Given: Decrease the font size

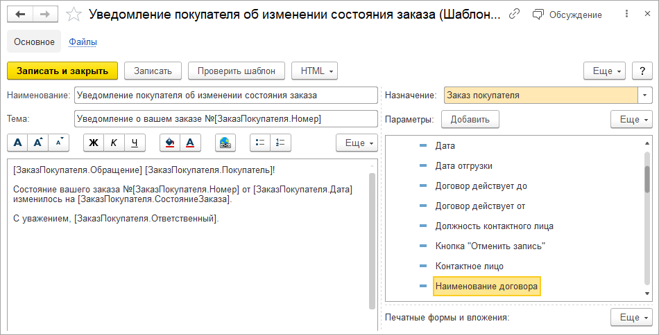Looking at the screenshot, I should coord(59,143).
